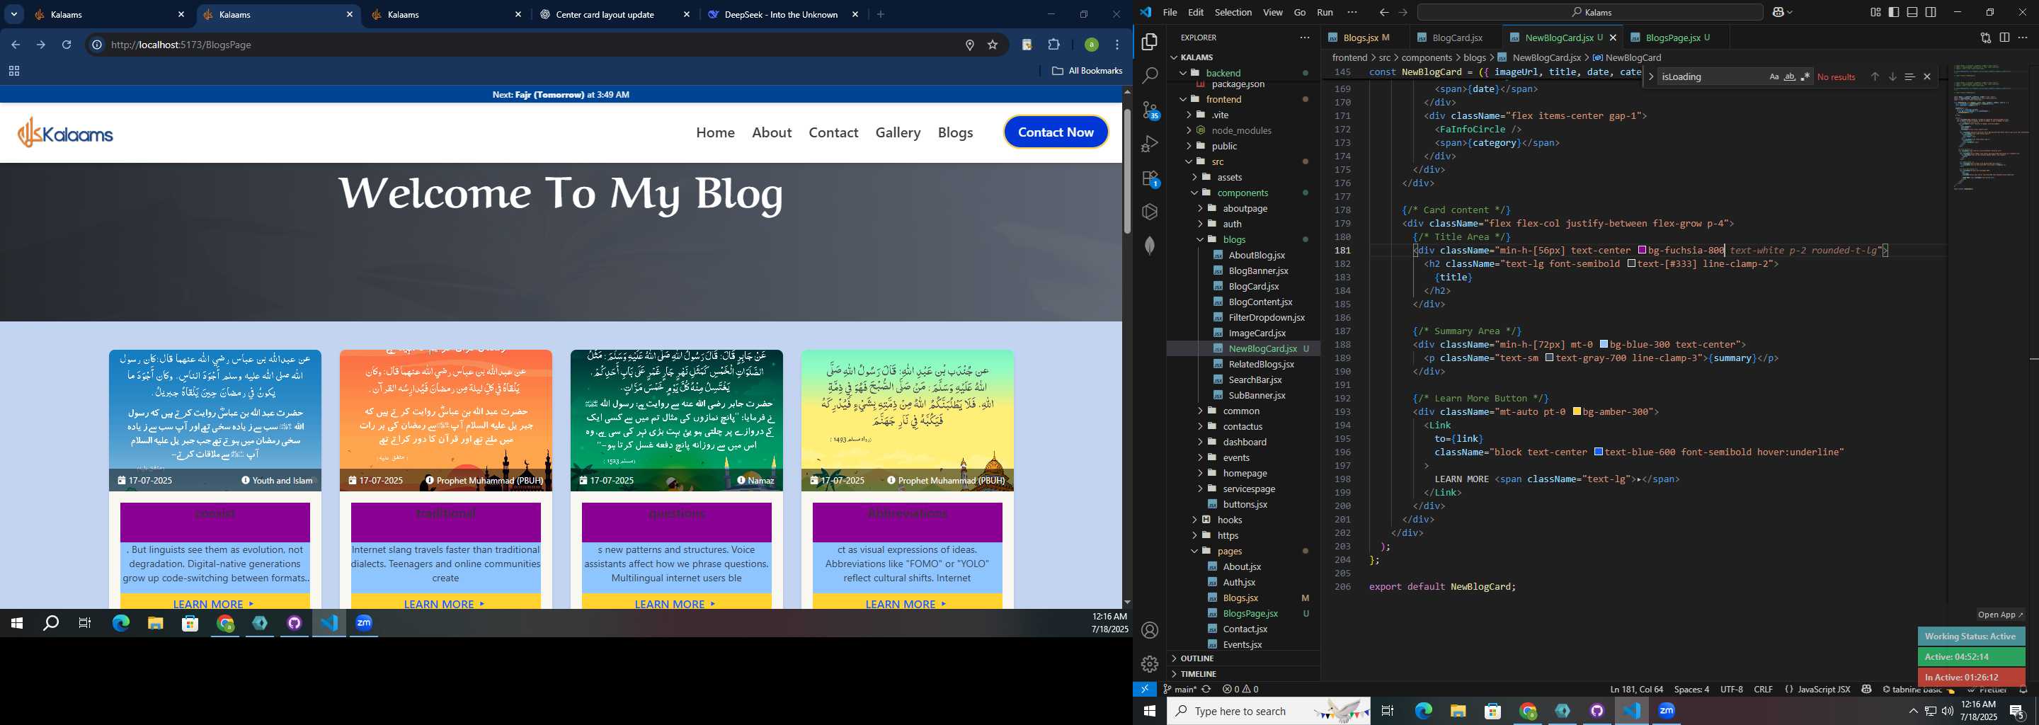Synchronize changes next to main* branch
The width and height of the screenshot is (2039, 725).
click(1206, 690)
